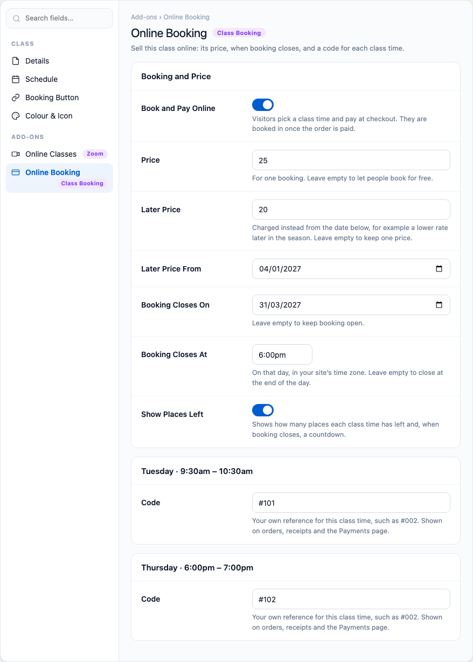
Task: Toggle Show Places Left switch
Action: [263, 410]
